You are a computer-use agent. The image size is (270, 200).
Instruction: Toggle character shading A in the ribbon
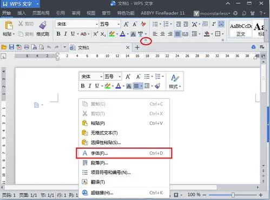(133, 34)
